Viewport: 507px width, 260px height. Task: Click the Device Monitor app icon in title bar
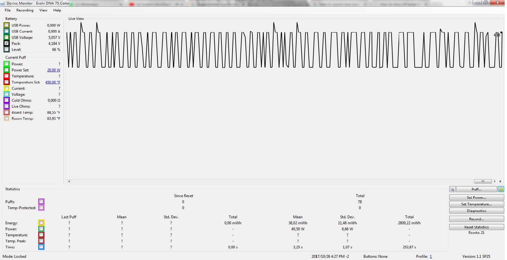pyautogui.click(x=3, y=3)
